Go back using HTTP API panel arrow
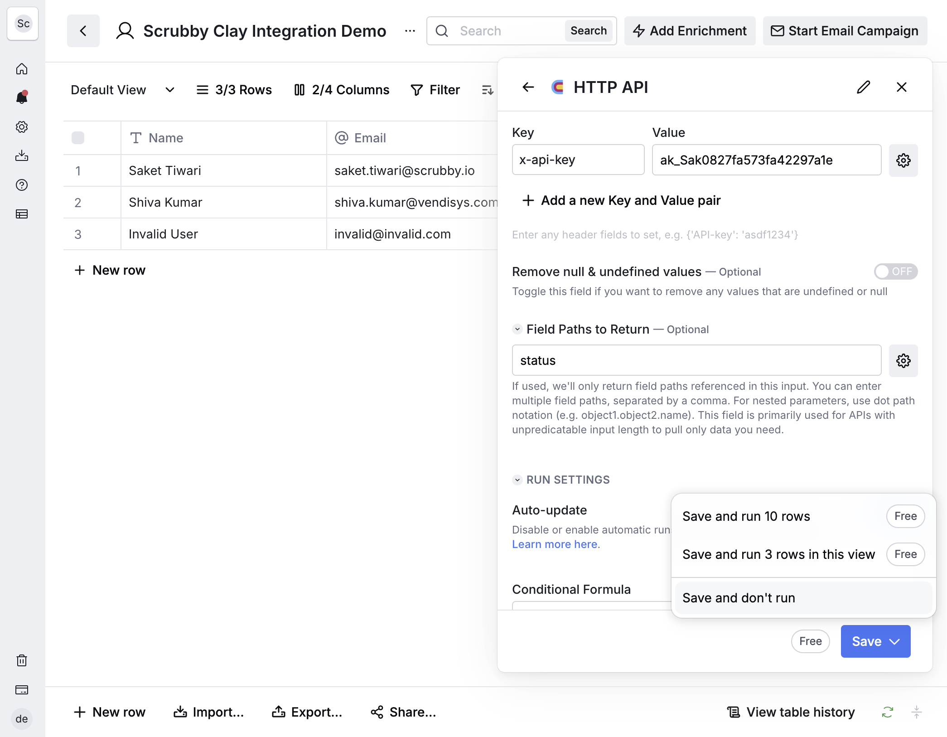 pos(528,87)
